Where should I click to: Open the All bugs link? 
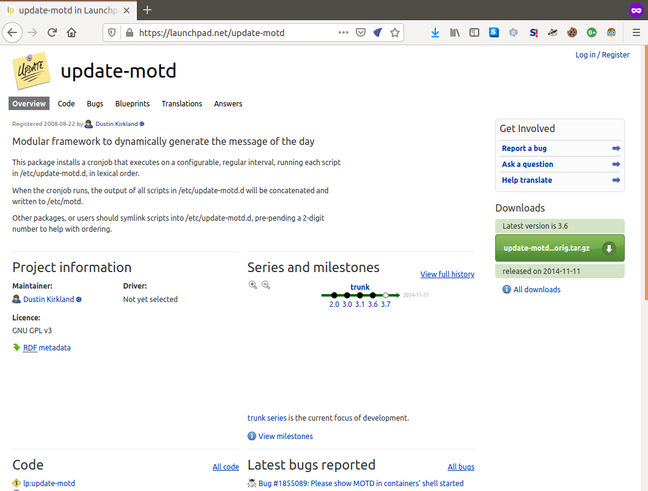[461, 467]
